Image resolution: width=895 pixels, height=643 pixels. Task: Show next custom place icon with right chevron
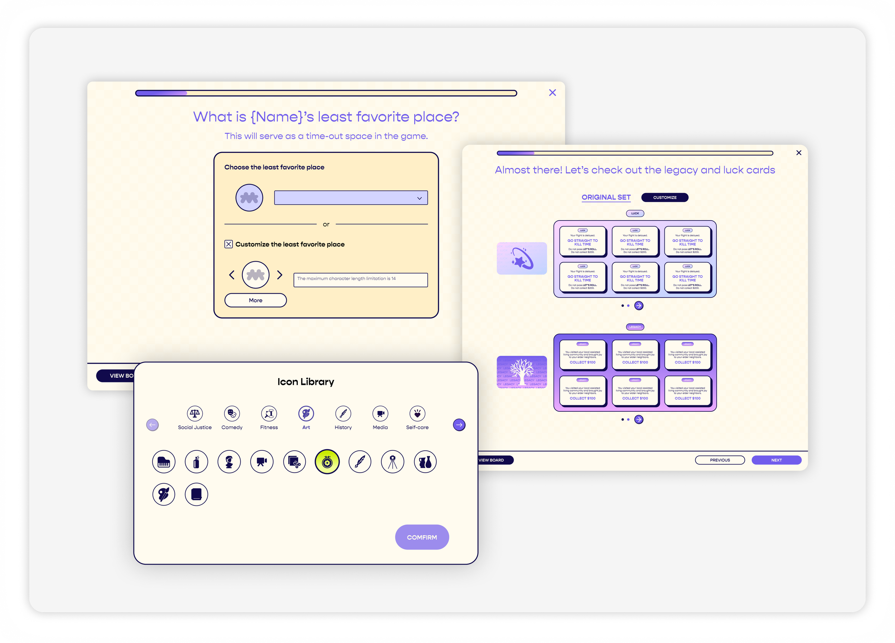pos(280,275)
